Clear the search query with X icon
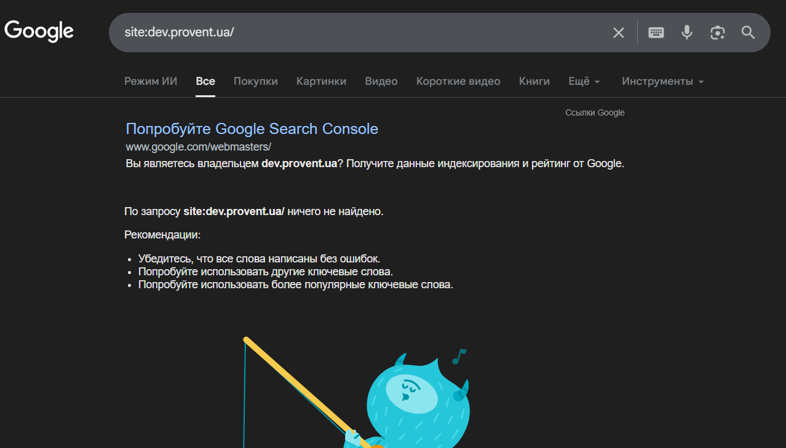This screenshot has height=448, width=786. coord(619,33)
